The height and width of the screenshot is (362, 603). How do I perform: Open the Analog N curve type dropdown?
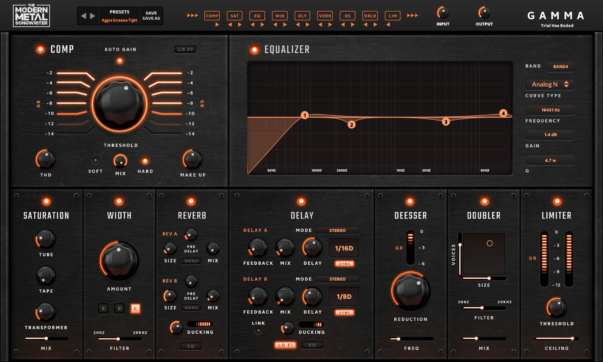[x=550, y=84]
